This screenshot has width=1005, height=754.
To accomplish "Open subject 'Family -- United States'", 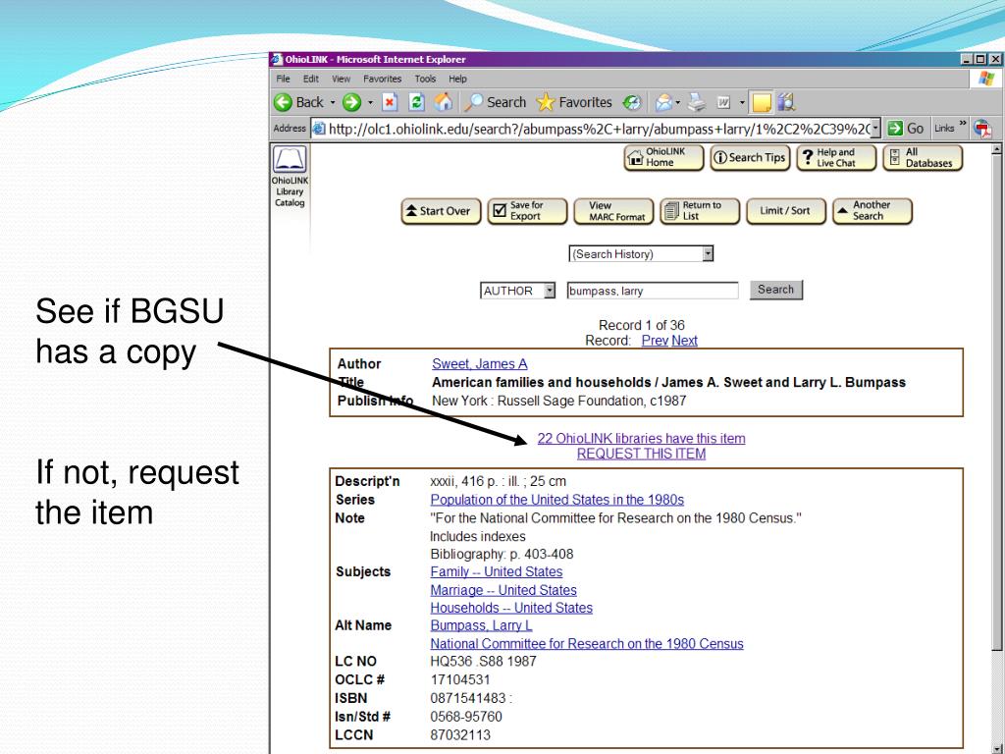I will (496, 572).
